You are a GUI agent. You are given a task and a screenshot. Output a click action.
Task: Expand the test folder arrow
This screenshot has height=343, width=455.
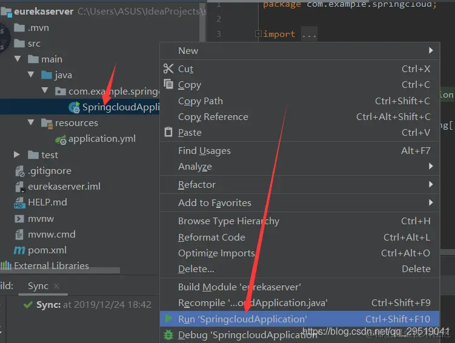pos(17,155)
